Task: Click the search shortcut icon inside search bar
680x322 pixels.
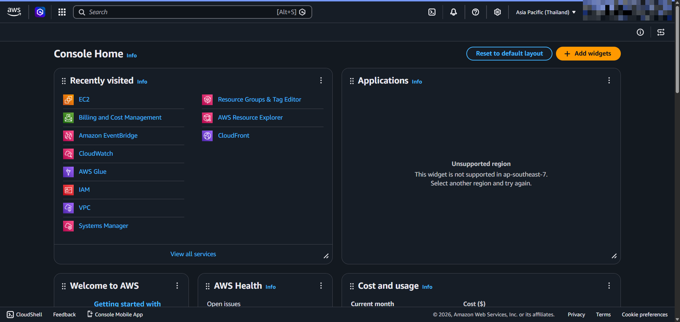Action: (303, 12)
